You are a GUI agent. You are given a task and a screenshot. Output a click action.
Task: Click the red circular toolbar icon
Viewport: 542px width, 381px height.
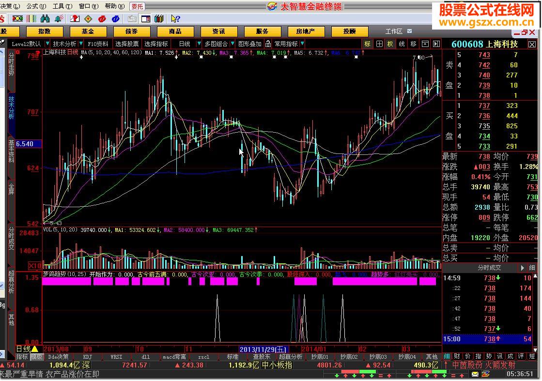point(102,19)
